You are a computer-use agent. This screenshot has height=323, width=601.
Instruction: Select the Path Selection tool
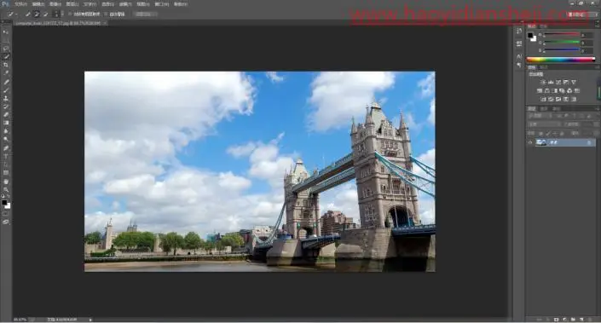[6, 164]
